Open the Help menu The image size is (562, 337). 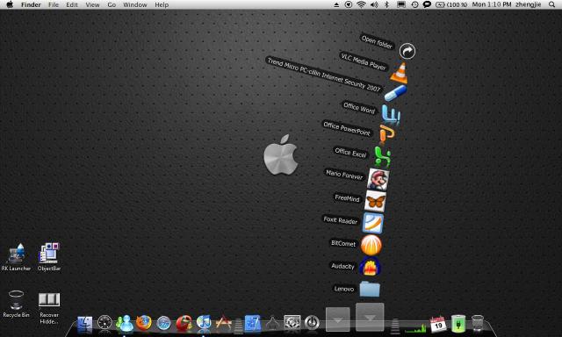[162, 4]
